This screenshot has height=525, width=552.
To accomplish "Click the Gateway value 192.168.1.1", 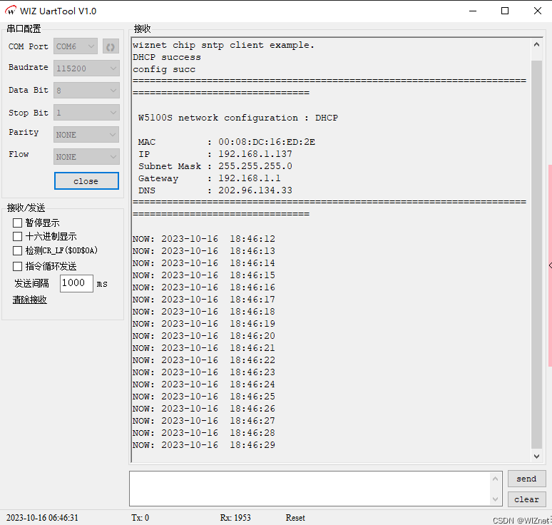I will pos(249,178).
